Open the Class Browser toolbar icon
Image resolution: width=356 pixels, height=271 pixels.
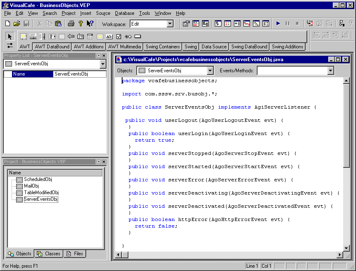coord(196,24)
